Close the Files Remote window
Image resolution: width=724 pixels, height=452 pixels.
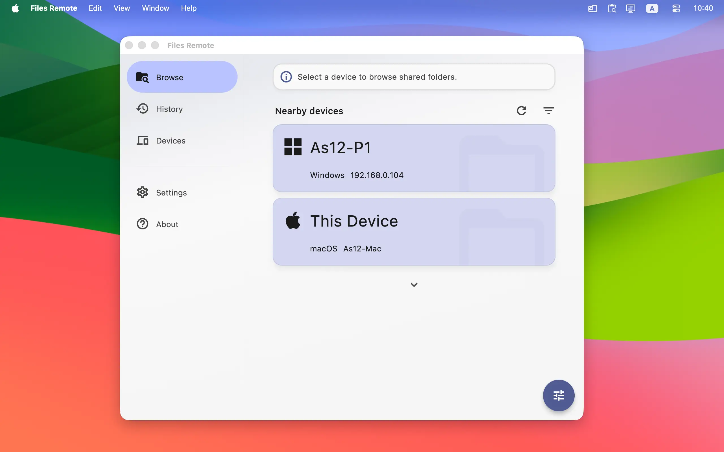tap(129, 45)
